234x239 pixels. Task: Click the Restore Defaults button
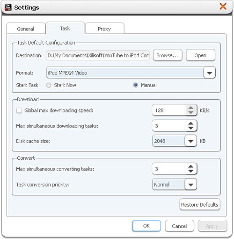click(200, 204)
